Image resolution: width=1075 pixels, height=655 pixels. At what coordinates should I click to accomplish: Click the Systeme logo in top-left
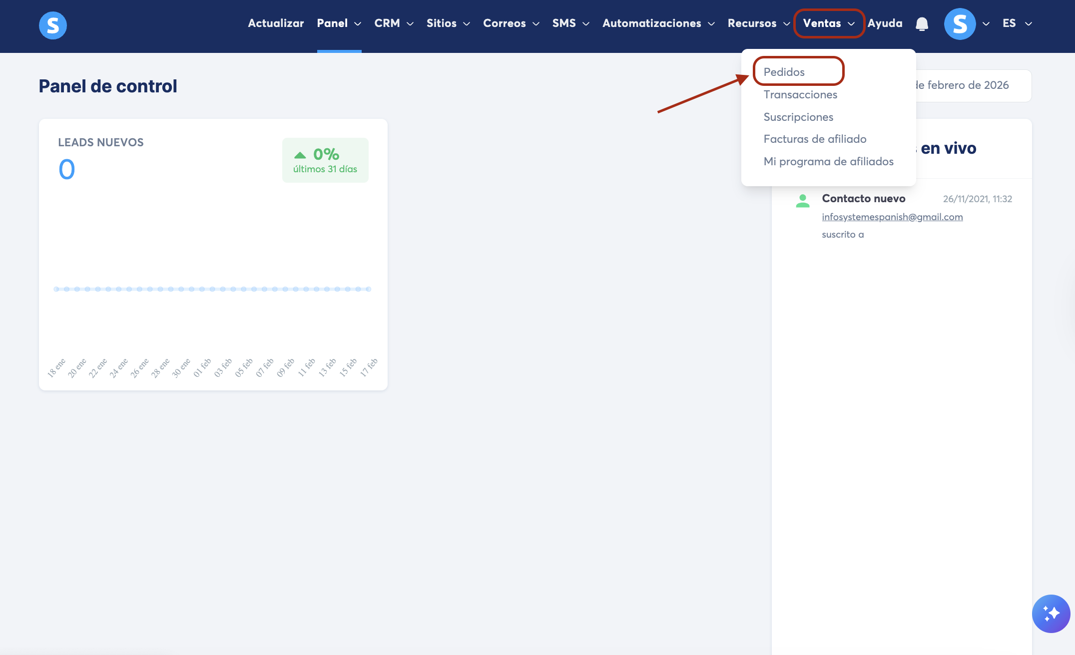point(53,25)
